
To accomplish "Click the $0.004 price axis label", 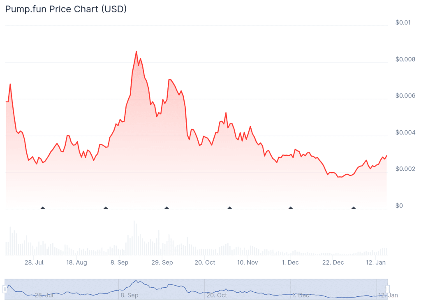I will tap(405, 133).
